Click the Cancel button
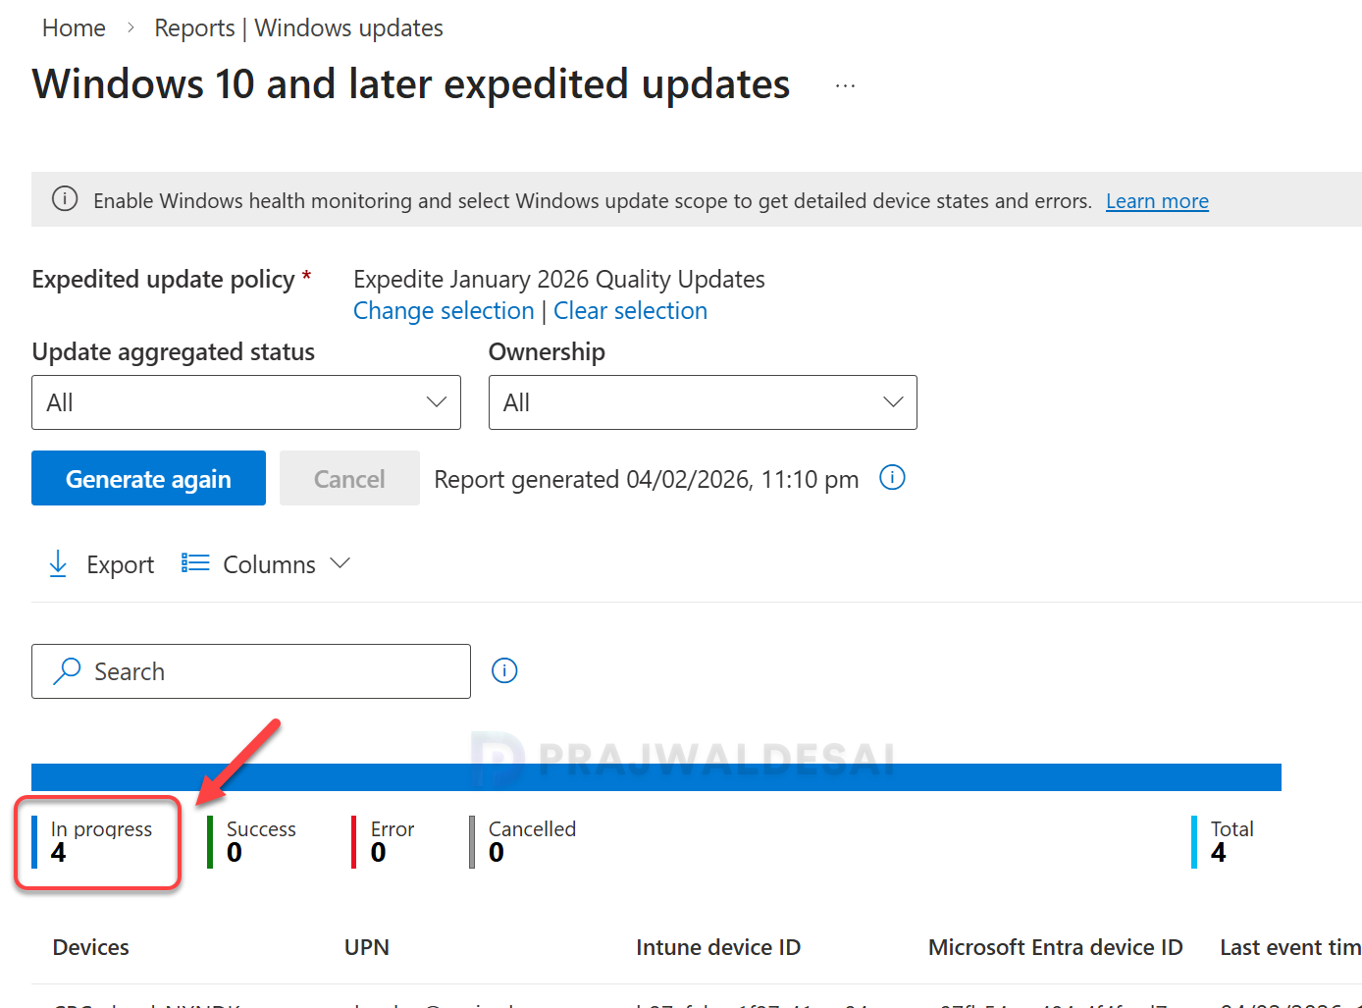The width and height of the screenshot is (1362, 1008). coord(349,478)
